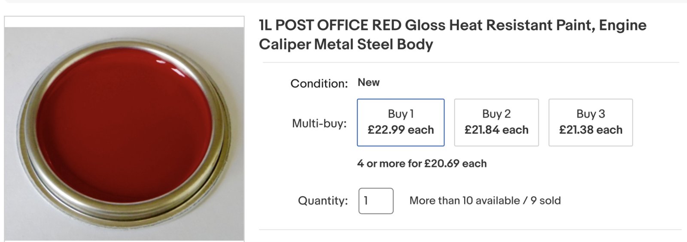The width and height of the screenshot is (687, 242).
Task: Click the 1L POST OFFICE RED title text
Action: tap(331, 25)
